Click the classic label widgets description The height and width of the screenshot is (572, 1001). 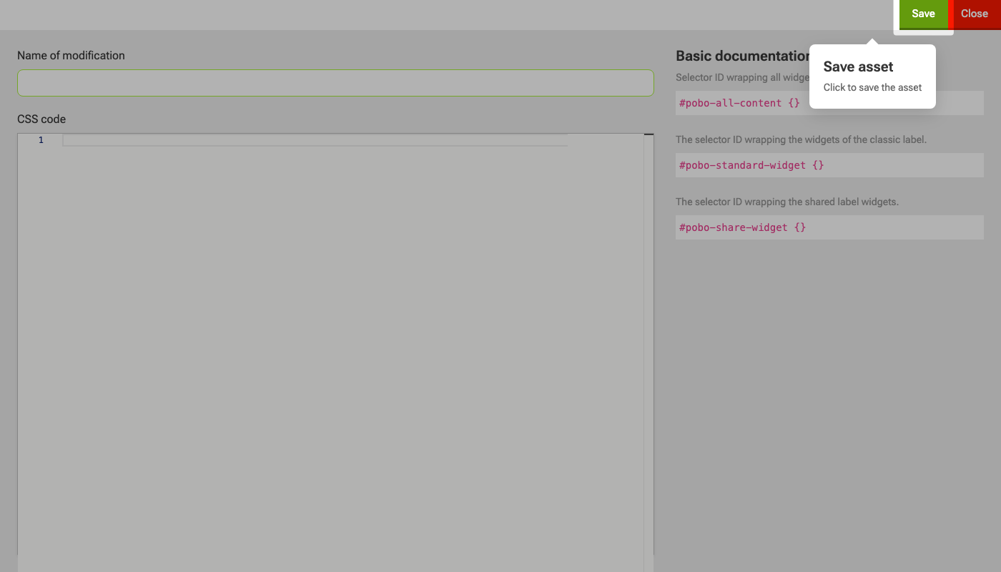click(801, 139)
